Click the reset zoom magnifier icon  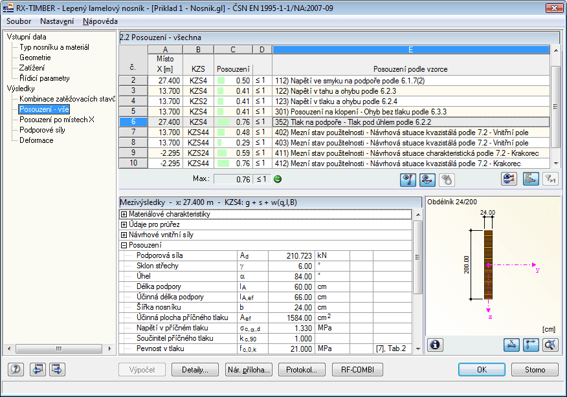(550, 345)
